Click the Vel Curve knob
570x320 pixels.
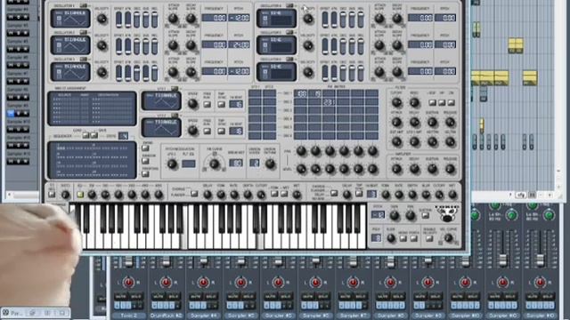coord(448,238)
